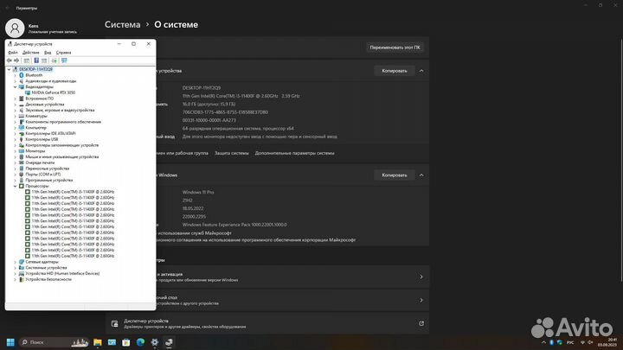Expand the Клавиатуры category
The image size is (623, 350).
click(16, 117)
